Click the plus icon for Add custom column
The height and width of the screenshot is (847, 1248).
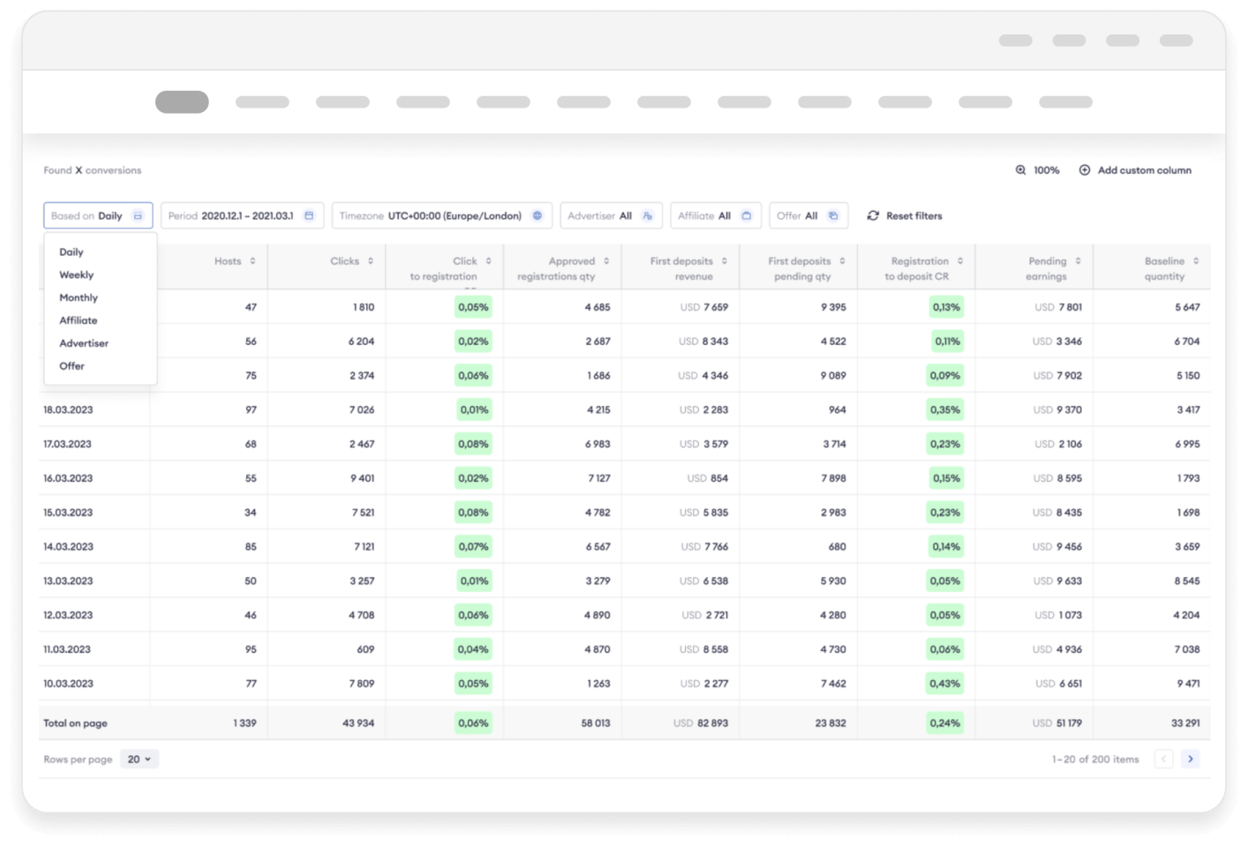[1085, 170]
